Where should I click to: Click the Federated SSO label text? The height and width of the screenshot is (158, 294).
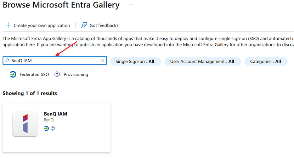(34, 75)
